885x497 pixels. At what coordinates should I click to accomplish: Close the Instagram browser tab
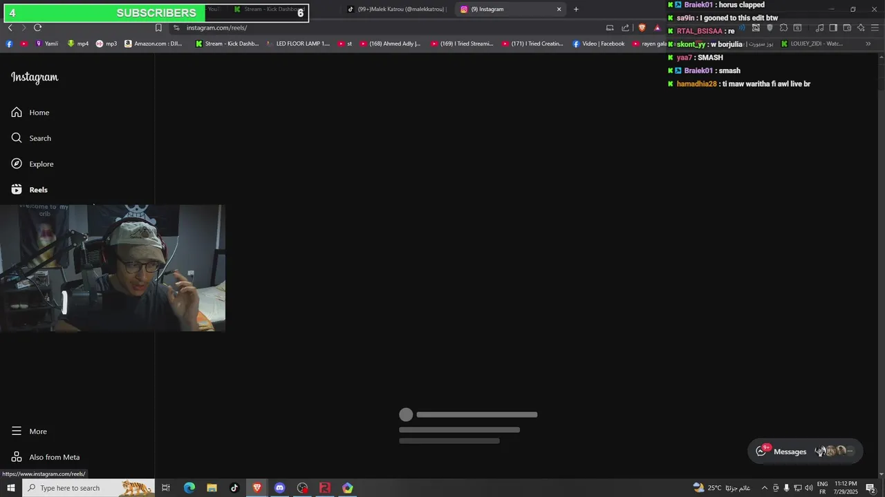point(559,9)
